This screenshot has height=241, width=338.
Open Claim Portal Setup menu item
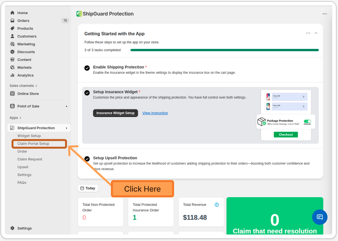click(x=33, y=144)
